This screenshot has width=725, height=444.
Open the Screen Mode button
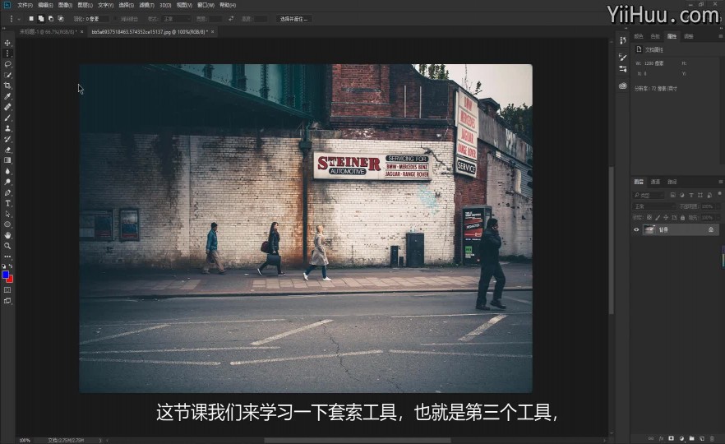pyautogui.click(x=7, y=301)
